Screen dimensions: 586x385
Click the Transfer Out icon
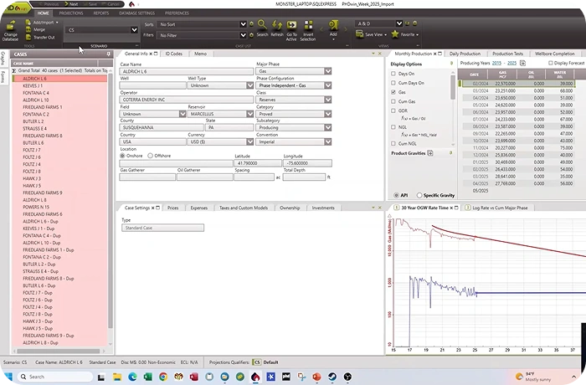pyautogui.click(x=39, y=37)
